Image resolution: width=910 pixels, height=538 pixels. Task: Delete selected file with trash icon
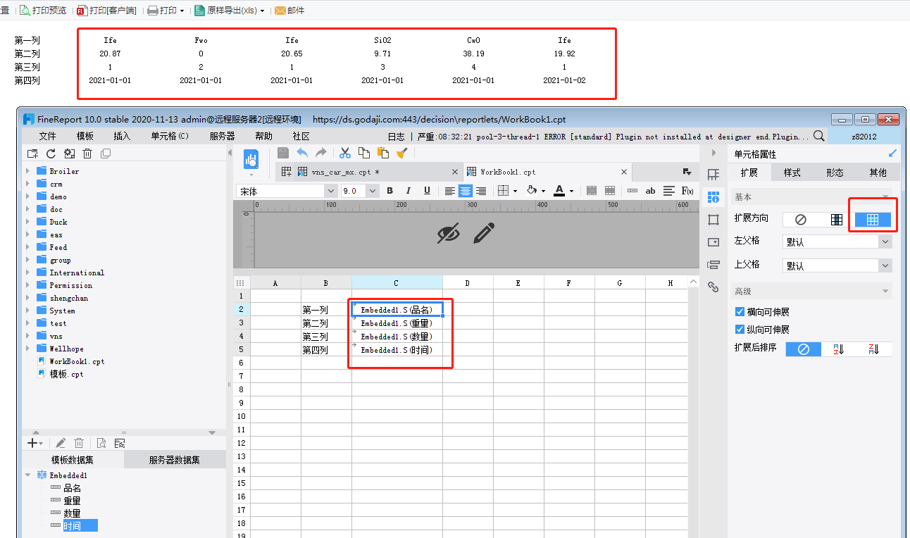click(87, 154)
